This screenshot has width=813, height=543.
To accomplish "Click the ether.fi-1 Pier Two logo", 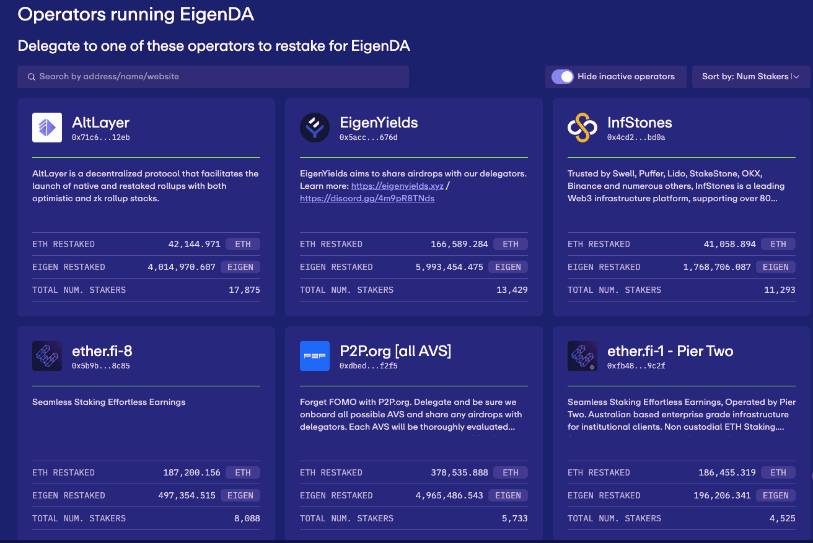I will coord(582,356).
